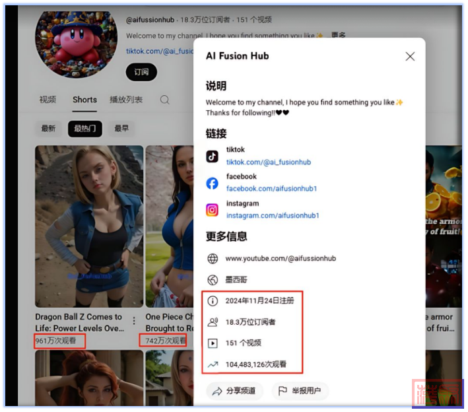Click the Dragon Ball Z Comes to Life title
468x412 pixels.
79,322
